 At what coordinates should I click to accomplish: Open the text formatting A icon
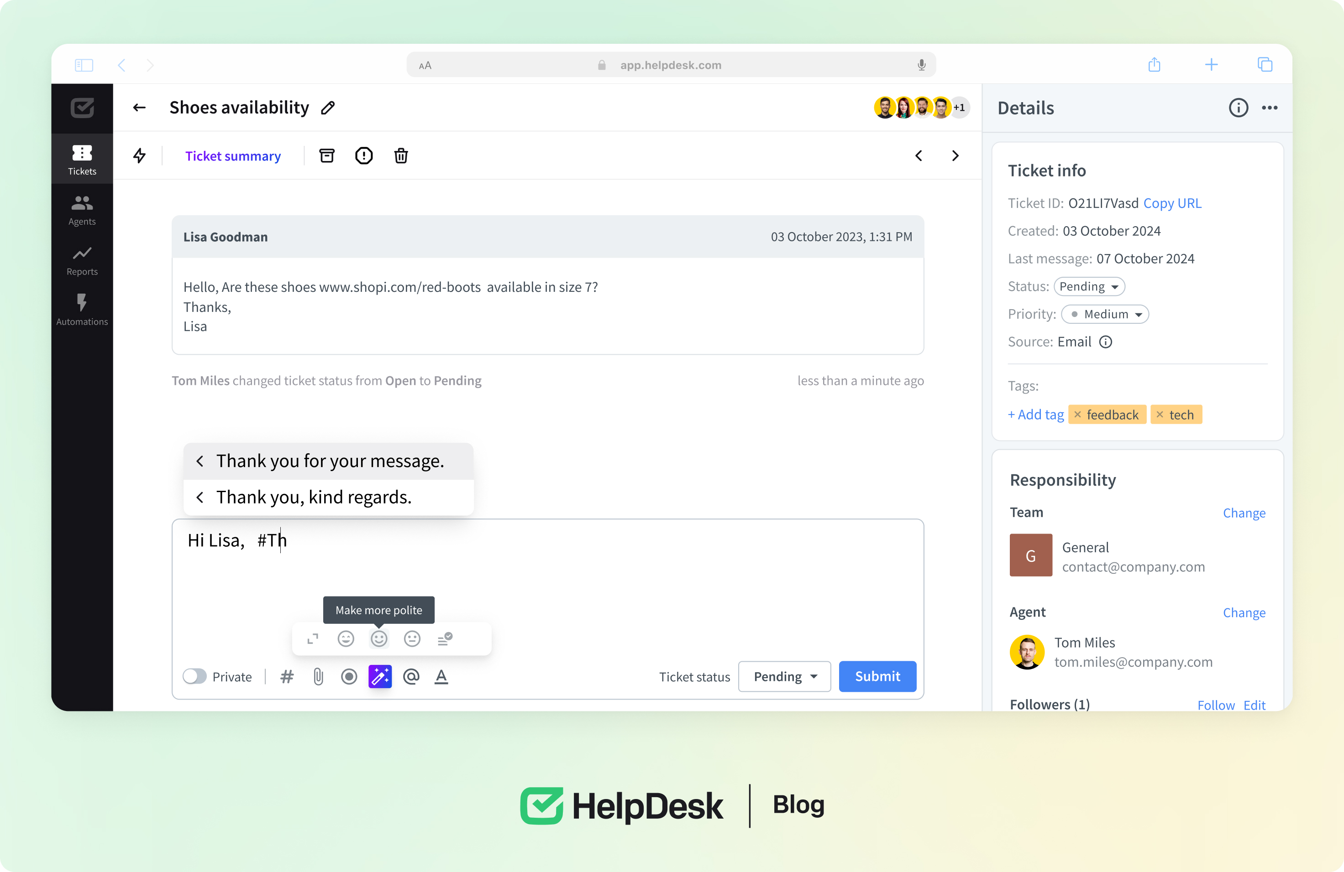tap(441, 676)
